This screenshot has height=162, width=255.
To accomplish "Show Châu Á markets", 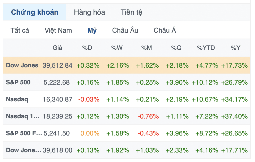I will coord(165,30).
